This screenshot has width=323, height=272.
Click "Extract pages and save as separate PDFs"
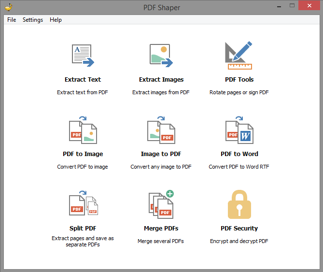(x=83, y=241)
